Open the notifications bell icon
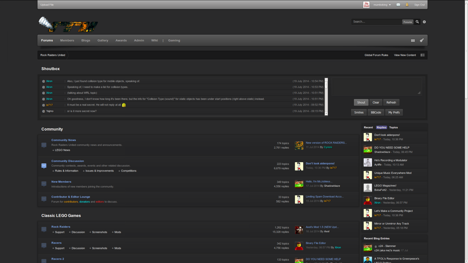Viewport: 468px width, 263px height. (x=407, y=5)
